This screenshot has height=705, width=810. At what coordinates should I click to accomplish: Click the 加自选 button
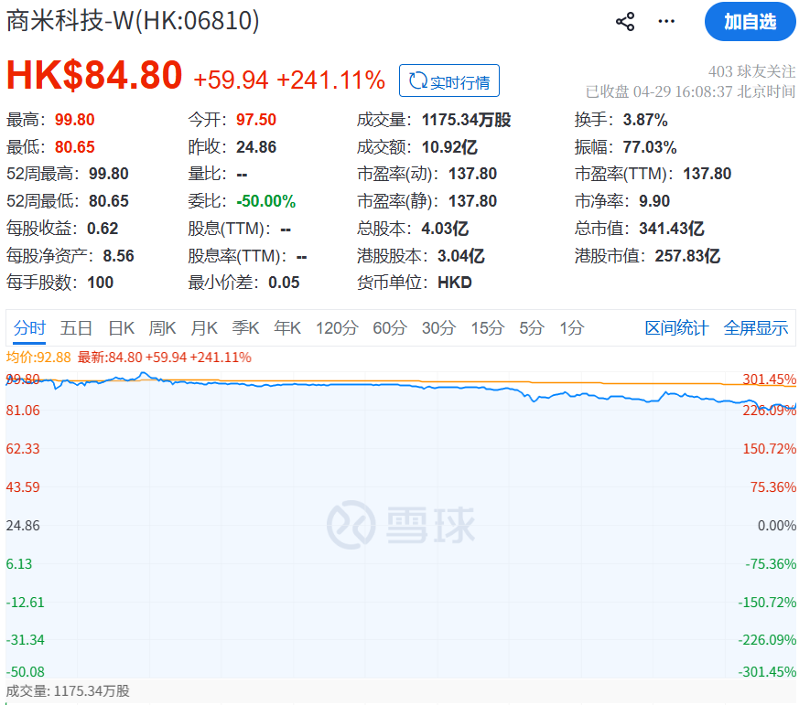750,22
